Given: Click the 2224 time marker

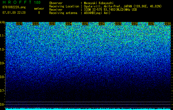Looking at the screenshot, I should pos(69,24).
